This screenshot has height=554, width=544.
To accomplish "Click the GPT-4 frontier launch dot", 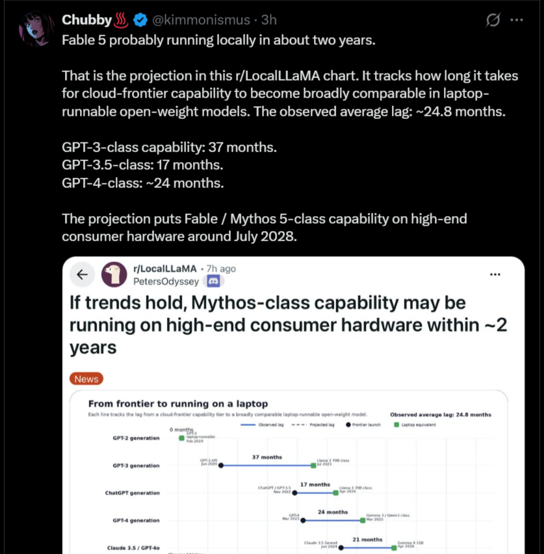I will pos(303,520).
